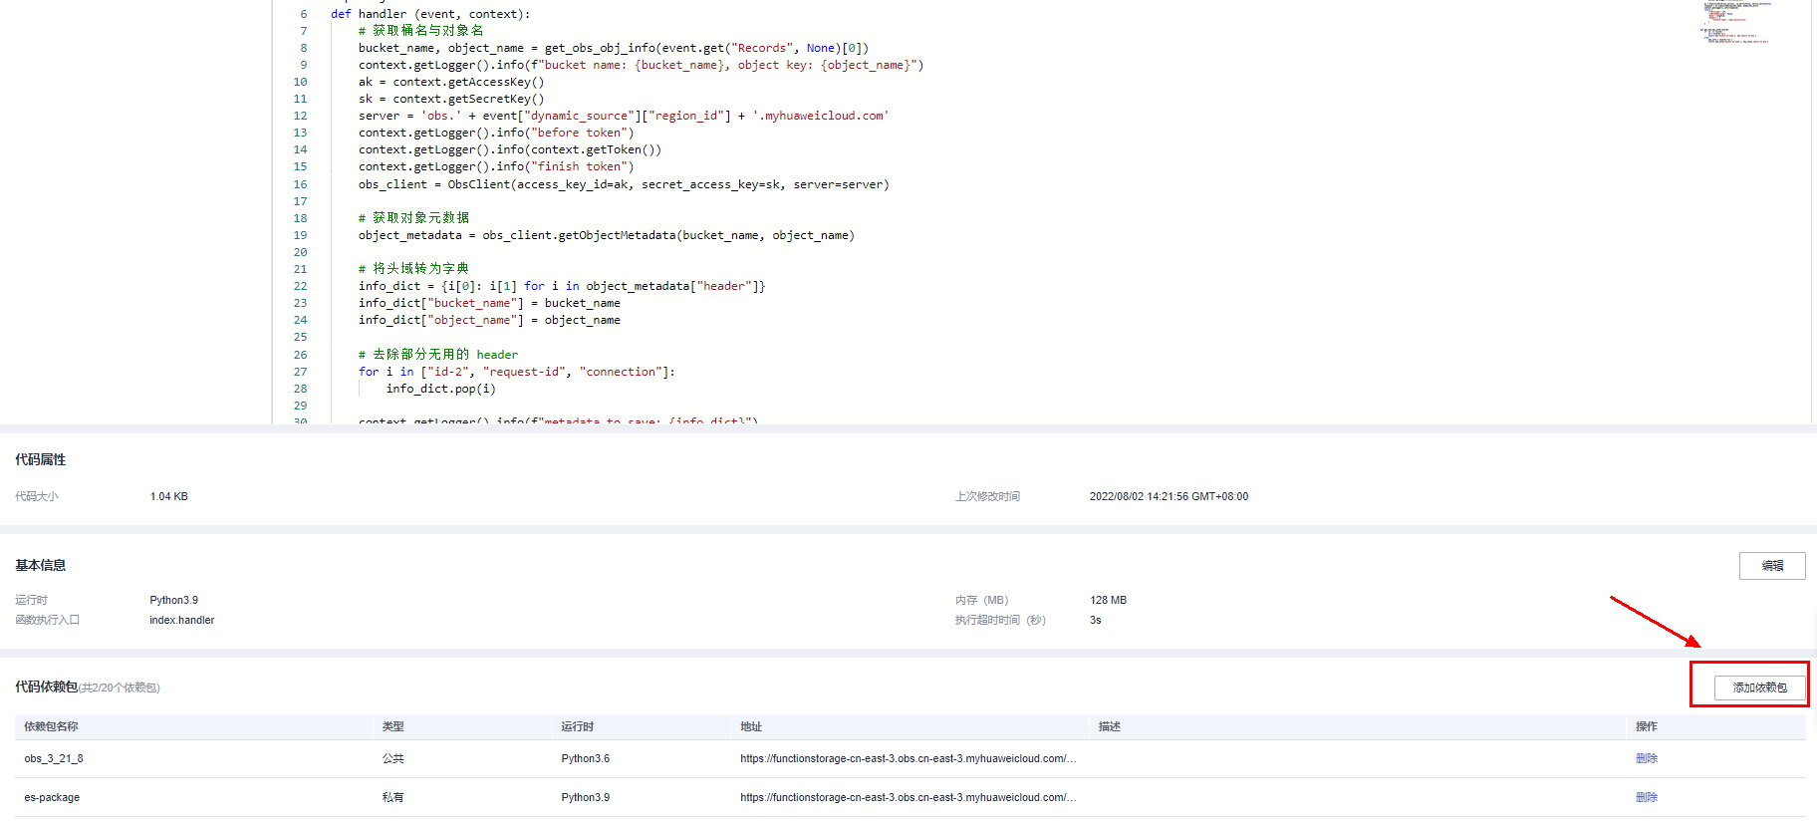Click the sk = context.getSecretKey() line
This screenshot has width=1817, height=825.
(451, 99)
